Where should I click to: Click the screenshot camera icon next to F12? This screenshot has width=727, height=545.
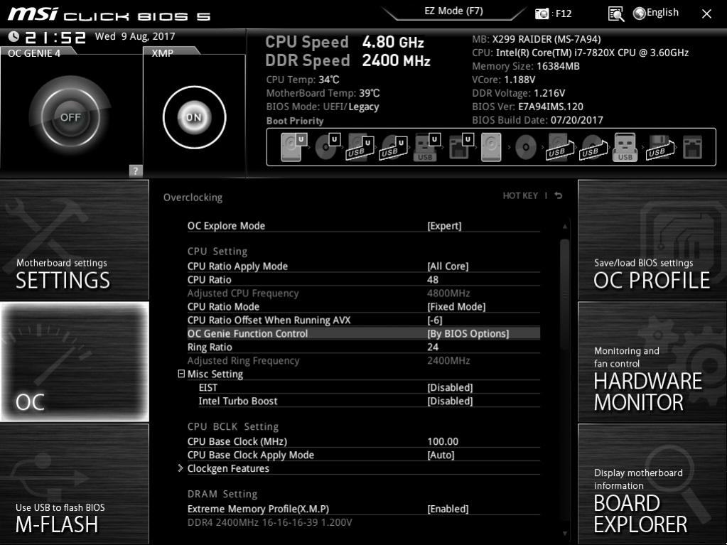[542, 14]
